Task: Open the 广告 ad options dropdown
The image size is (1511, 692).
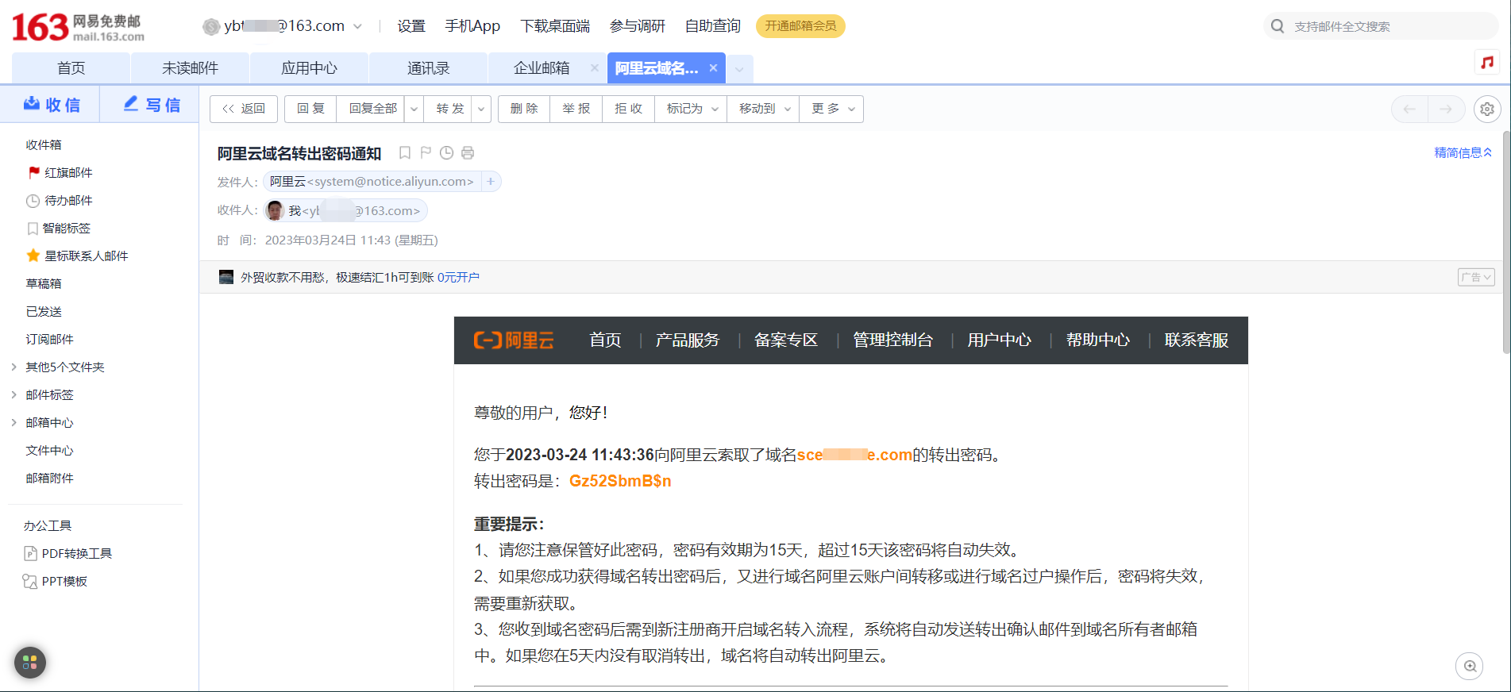Action: (1476, 277)
